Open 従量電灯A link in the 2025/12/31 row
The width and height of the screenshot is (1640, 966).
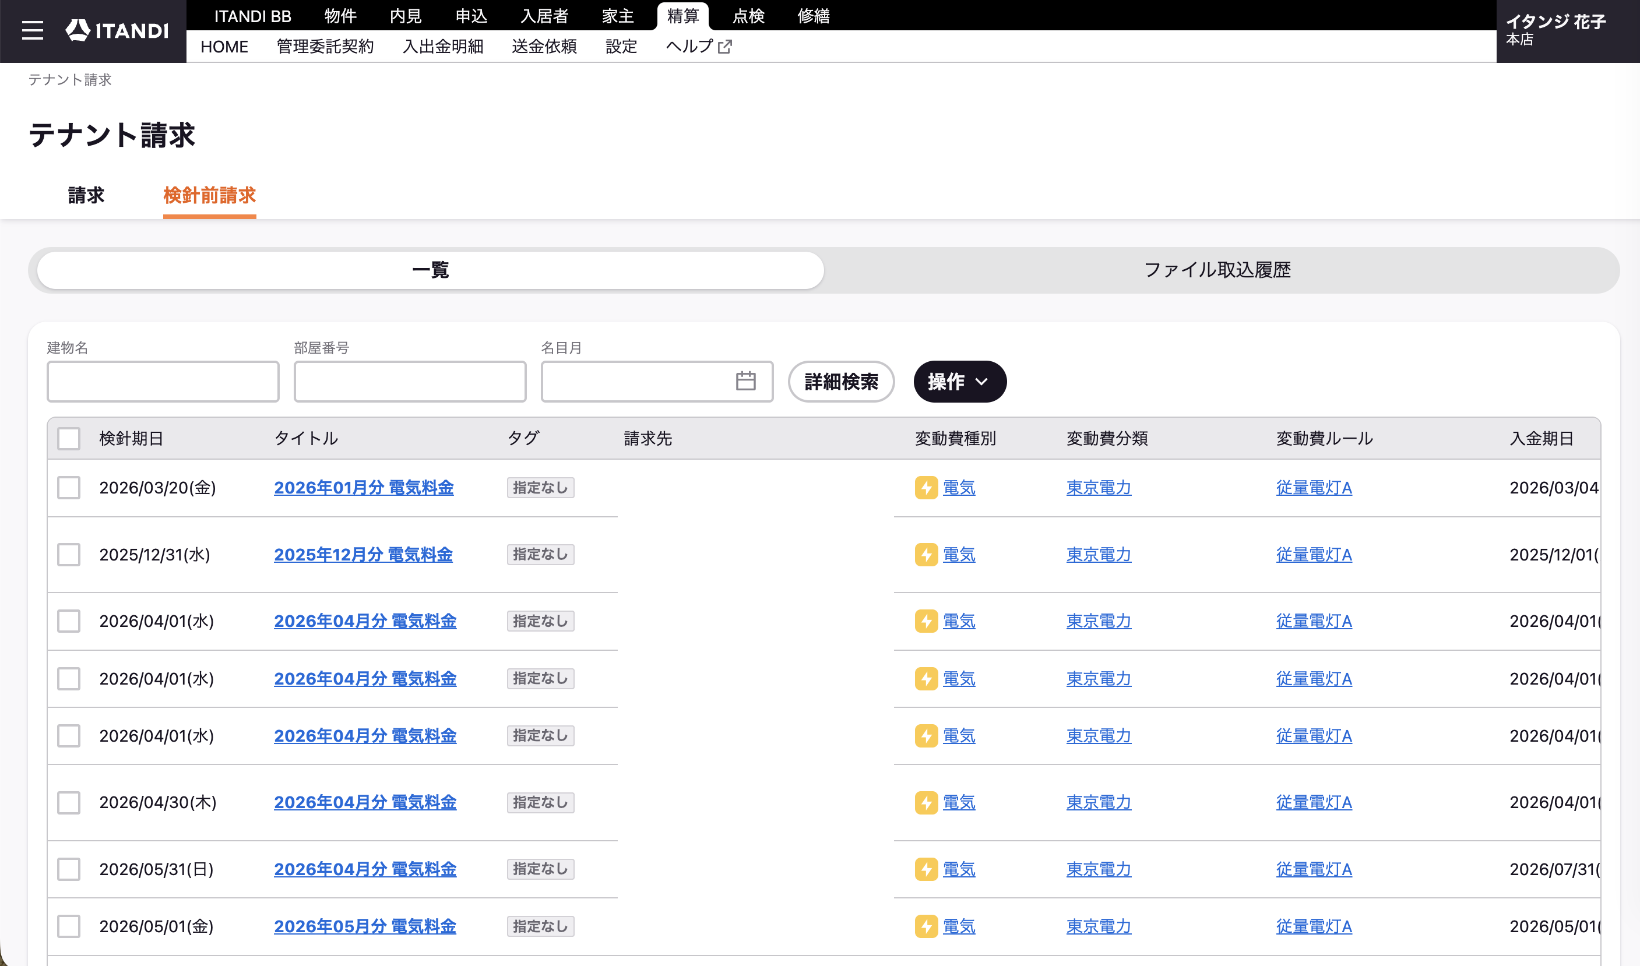point(1314,555)
